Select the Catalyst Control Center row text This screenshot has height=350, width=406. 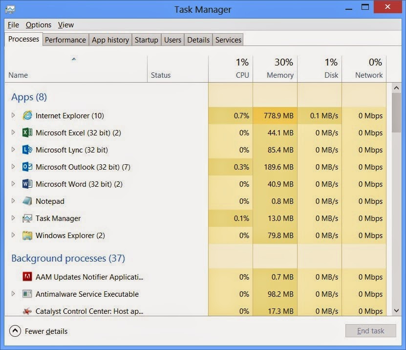click(89, 311)
